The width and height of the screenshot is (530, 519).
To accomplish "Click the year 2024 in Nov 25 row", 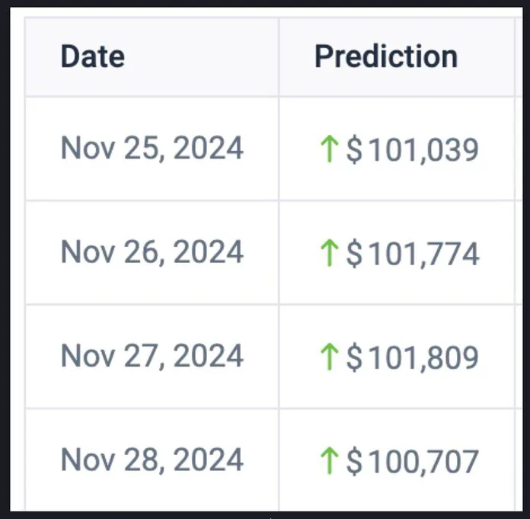I will coord(208,148).
